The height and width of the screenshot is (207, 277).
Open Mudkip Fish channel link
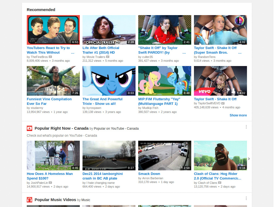(150, 108)
